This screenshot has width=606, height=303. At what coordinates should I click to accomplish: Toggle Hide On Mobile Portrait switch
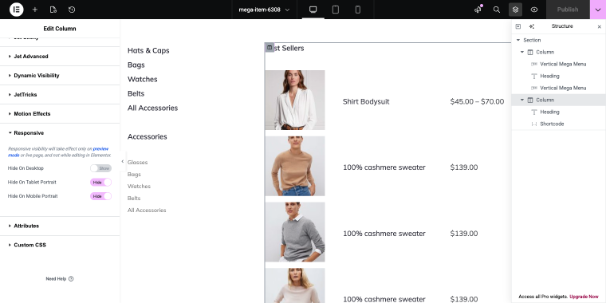pos(101,196)
